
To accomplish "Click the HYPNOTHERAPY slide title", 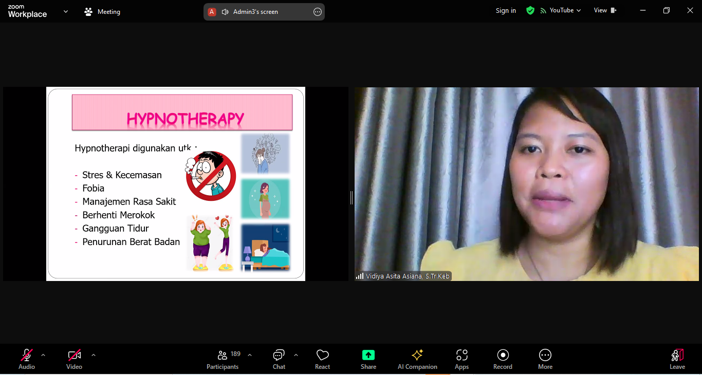I will pyautogui.click(x=186, y=119).
